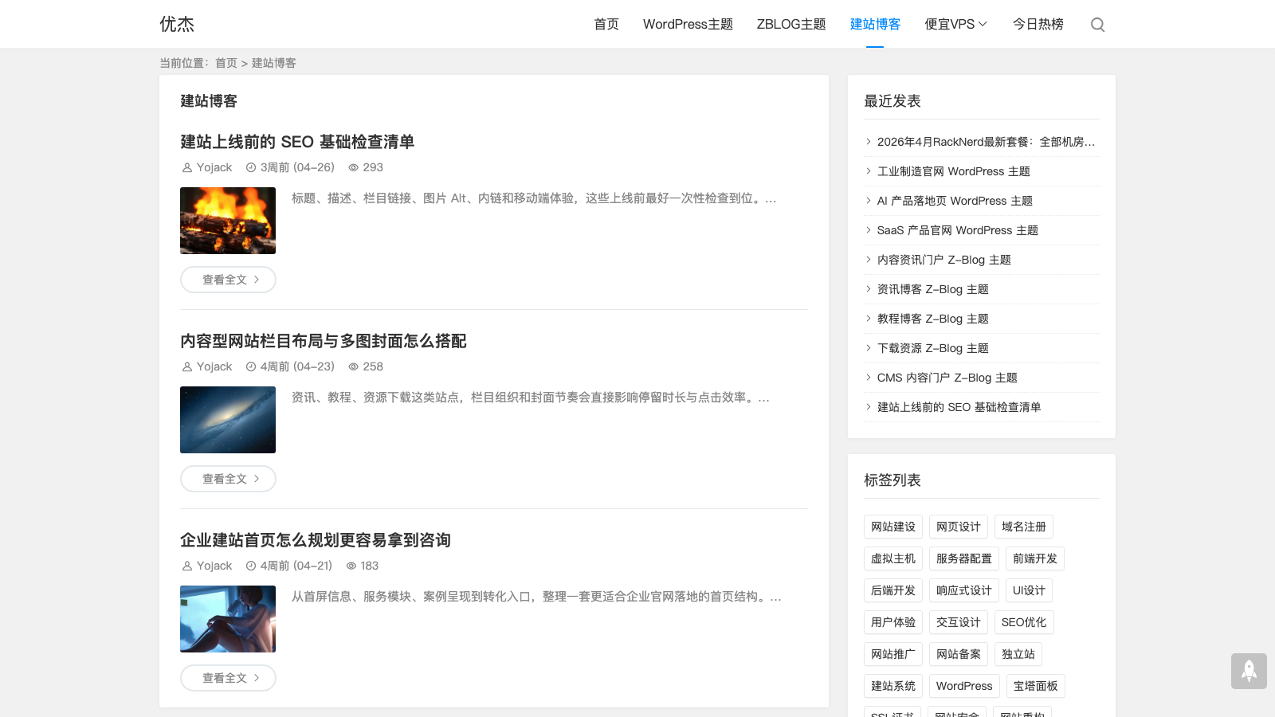Click author Yojack on the 内容型网站 post

click(x=214, y=366)
